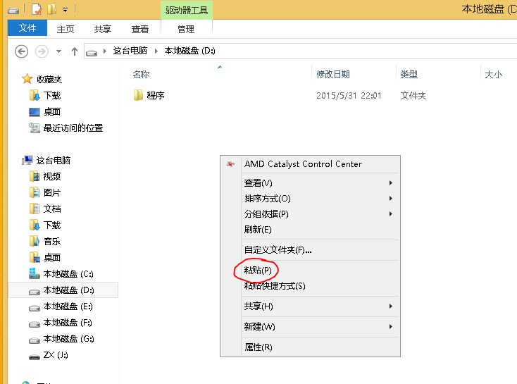Click the AMD Catalyst icon in context menu

pos(231,164)
